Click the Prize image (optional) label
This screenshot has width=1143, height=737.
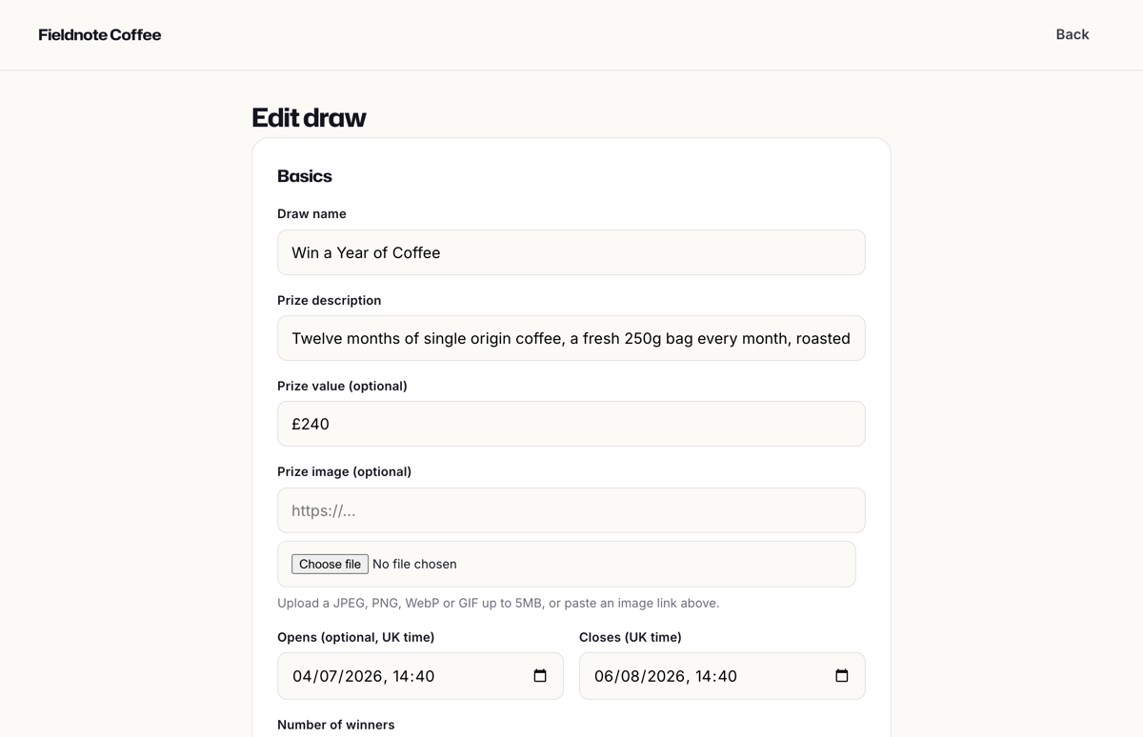click(344, 471)
